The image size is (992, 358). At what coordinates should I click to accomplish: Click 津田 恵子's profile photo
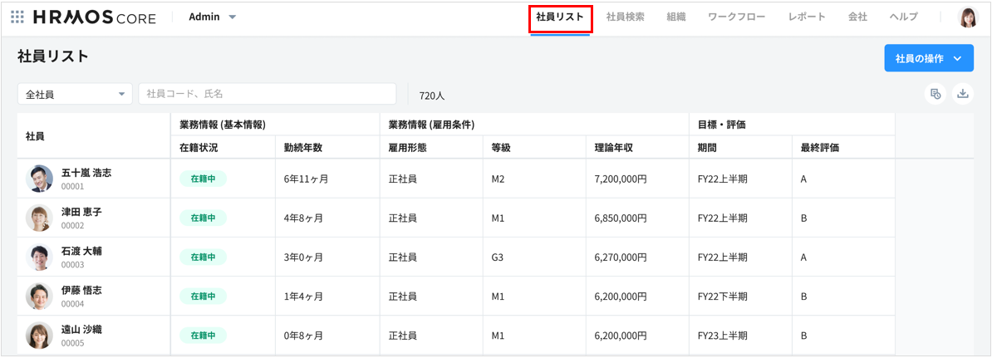[x=39, y=218]
